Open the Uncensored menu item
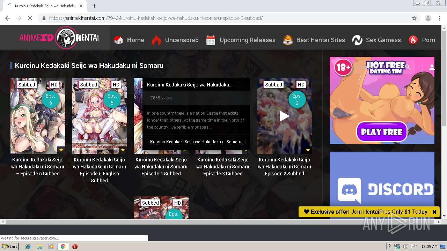Viewport: 447px width, 251px height. pyautogui.click(x=182, y=40)
